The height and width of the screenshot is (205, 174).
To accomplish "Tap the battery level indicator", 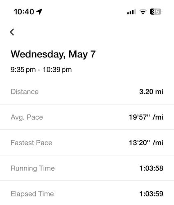I will tap(156, 11).
